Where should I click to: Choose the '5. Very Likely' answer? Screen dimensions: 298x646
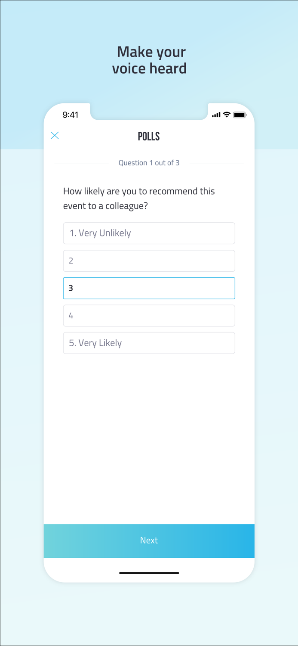click(x=149, y=343)
